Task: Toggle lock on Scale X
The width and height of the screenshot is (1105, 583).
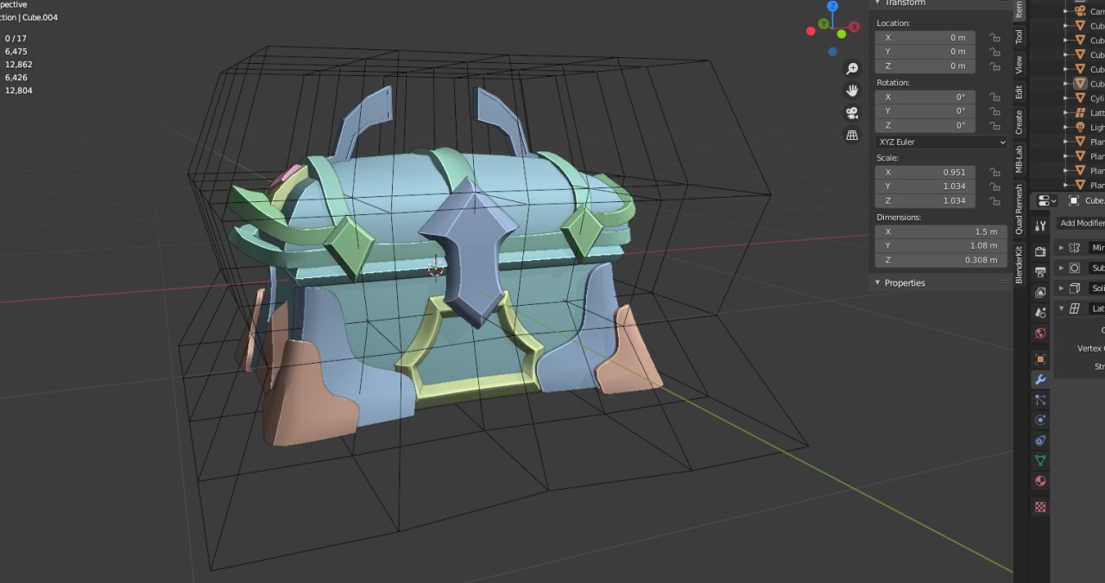Action: [x=994, y=172]
